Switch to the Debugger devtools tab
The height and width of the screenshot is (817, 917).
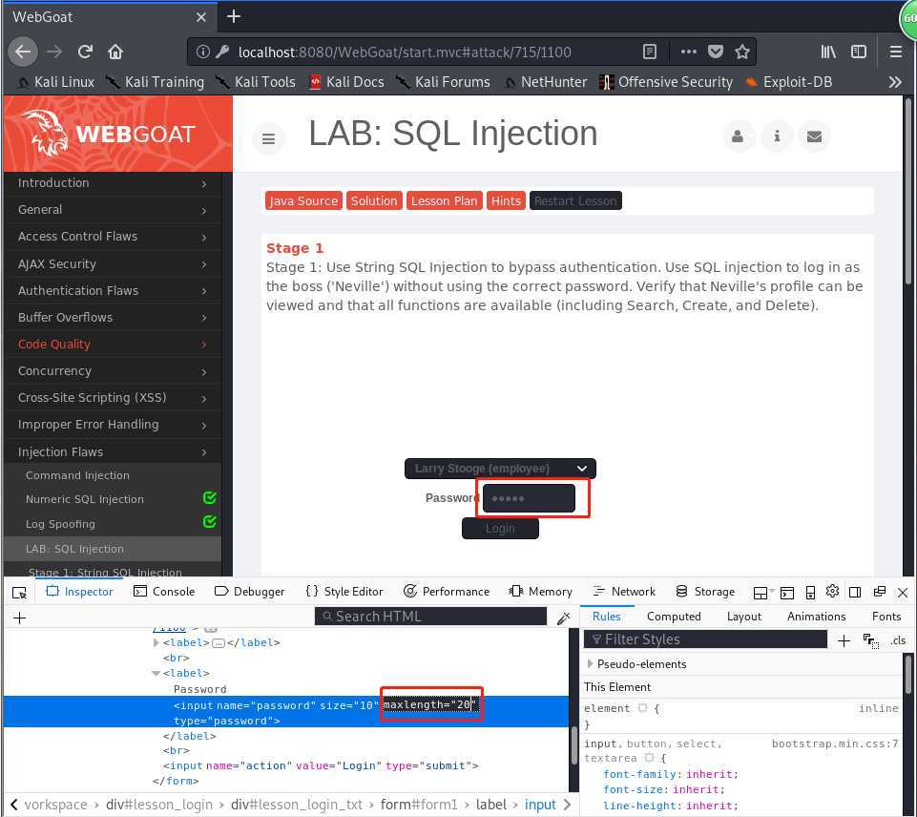tap(250, 591)
